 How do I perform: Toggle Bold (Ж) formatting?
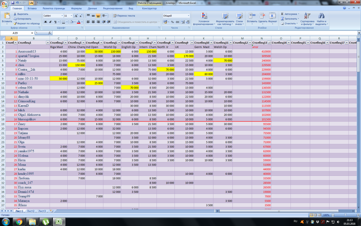click(45, 22)
